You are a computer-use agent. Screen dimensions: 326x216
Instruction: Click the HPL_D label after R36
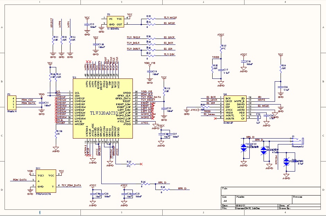coord(162,183)
